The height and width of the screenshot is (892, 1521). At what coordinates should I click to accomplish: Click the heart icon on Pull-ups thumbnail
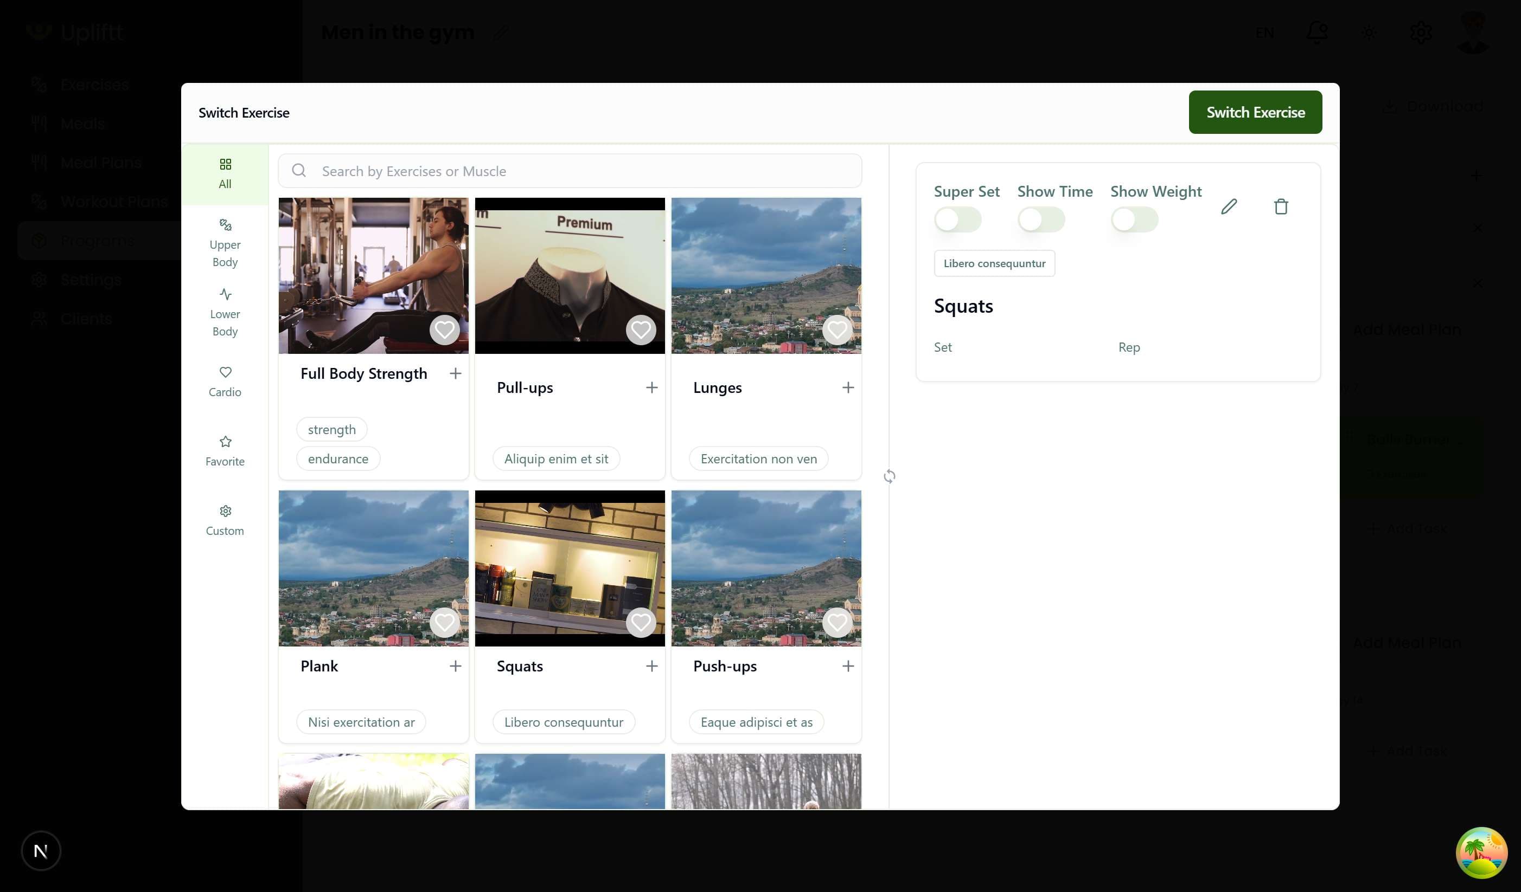point(641,330)
